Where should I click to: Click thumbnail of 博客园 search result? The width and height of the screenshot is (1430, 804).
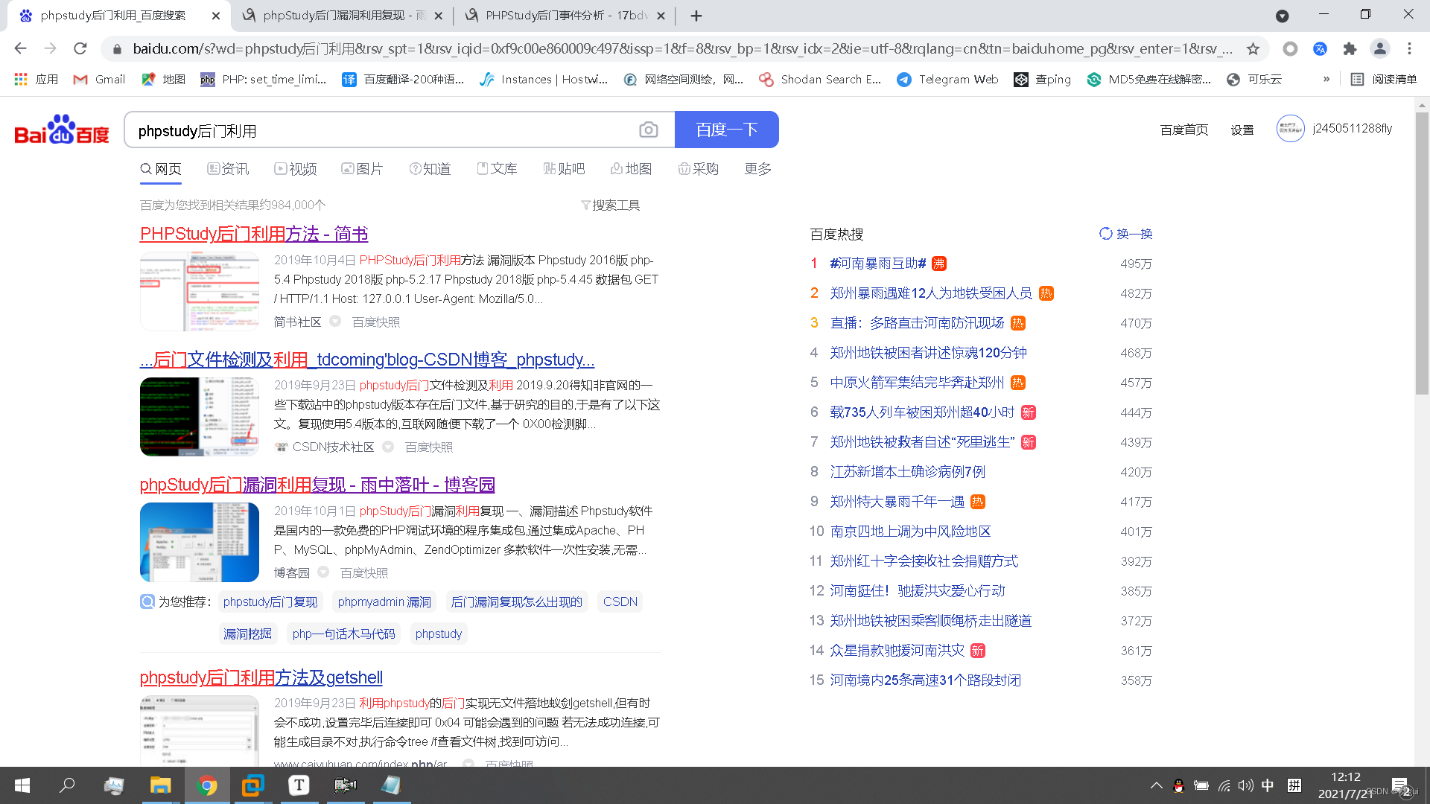200,542
